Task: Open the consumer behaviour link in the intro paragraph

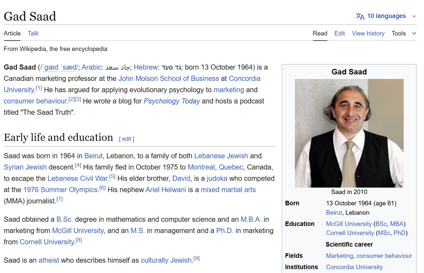Action: tap(35, 101)
